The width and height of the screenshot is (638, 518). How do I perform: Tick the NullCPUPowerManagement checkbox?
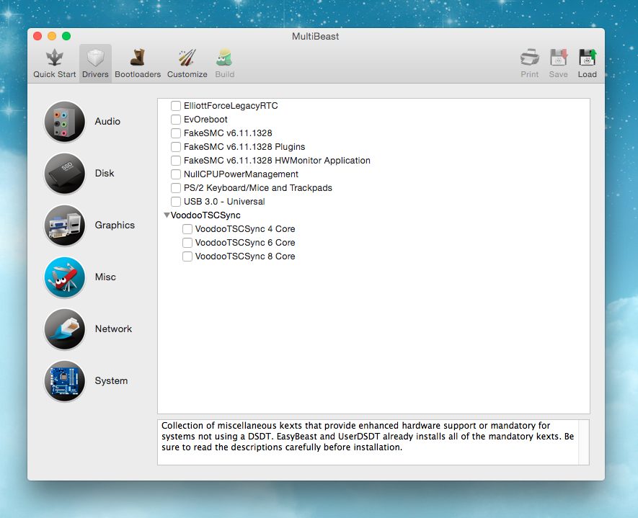(176, 174)
